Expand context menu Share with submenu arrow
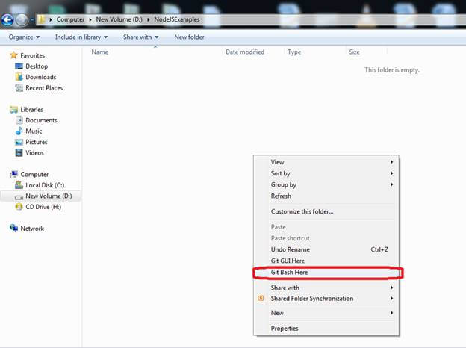The width and height of the screenshot is (466, 348). click(x=392, y=288)
